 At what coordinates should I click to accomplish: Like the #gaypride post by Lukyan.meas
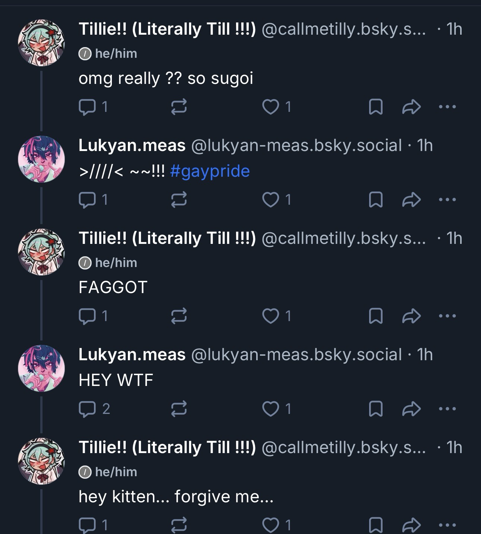click(277, 200)
